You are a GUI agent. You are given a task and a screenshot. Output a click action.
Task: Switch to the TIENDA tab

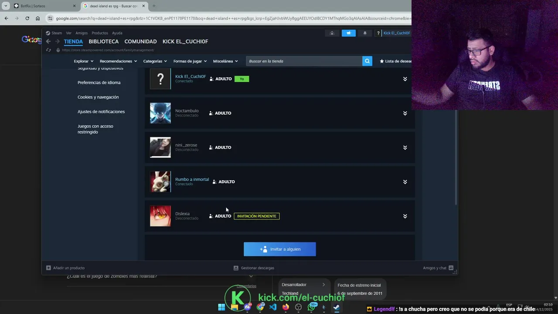coord(73,41)
